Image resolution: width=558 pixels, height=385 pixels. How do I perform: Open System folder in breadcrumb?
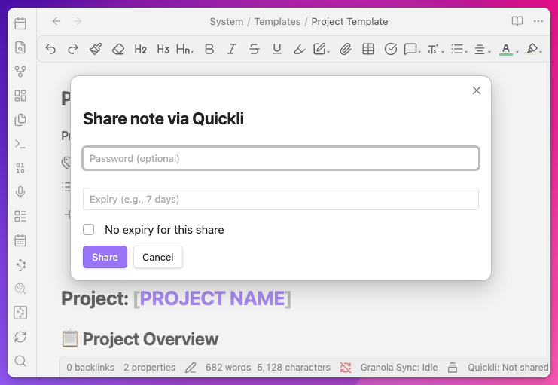pyautogui.click(x=227, y=21)
